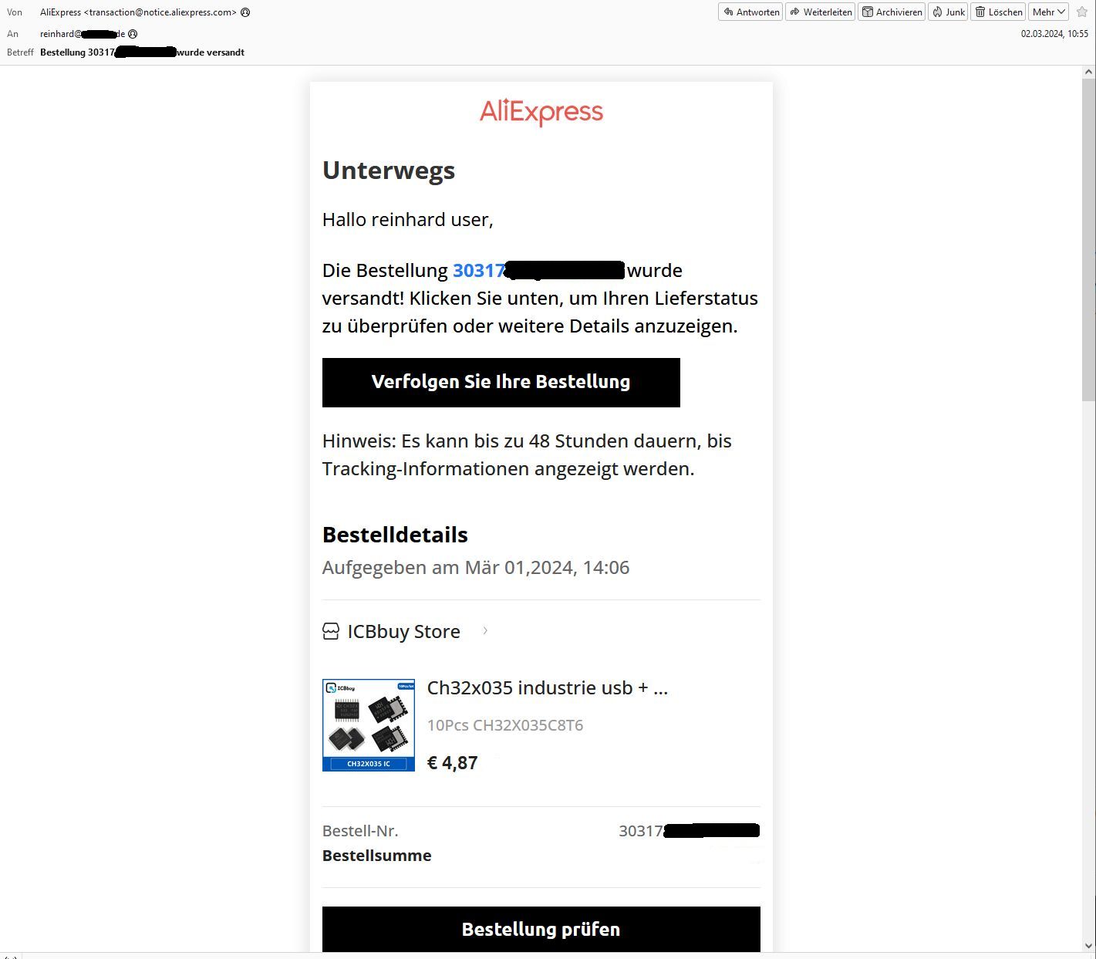Click the scrollbar up arrow
This screenshot has width=1096, height=959.
pyautogui.click(x=1089, y=73)
